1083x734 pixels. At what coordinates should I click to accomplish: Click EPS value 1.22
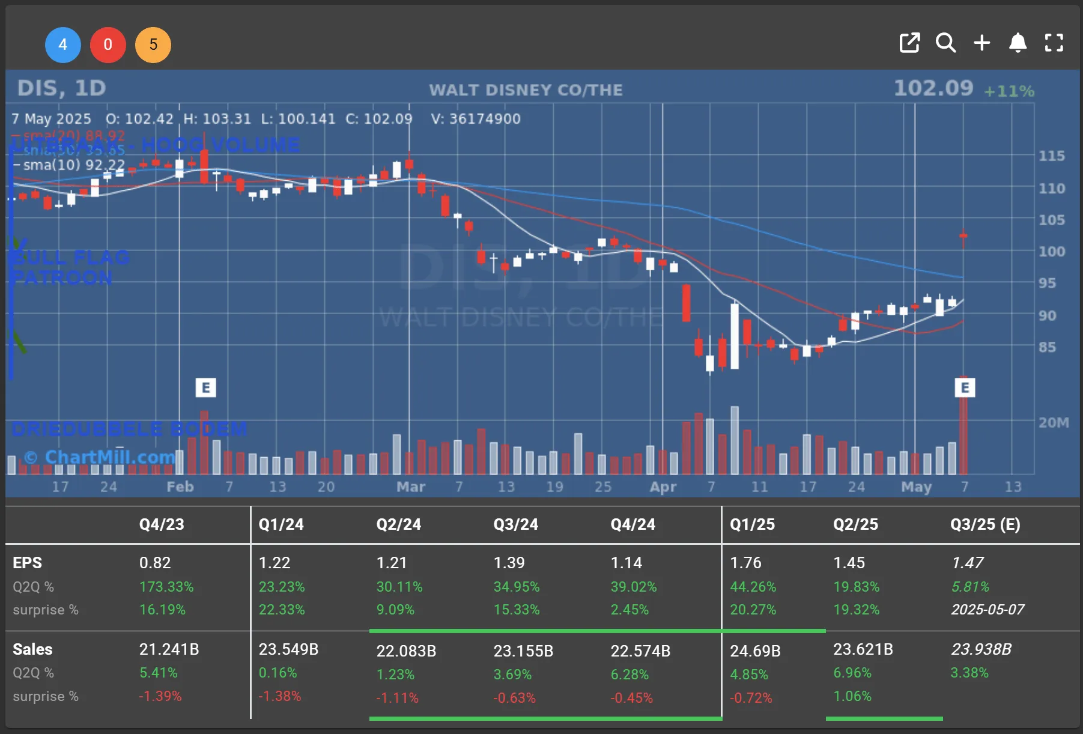coord(275,563)
